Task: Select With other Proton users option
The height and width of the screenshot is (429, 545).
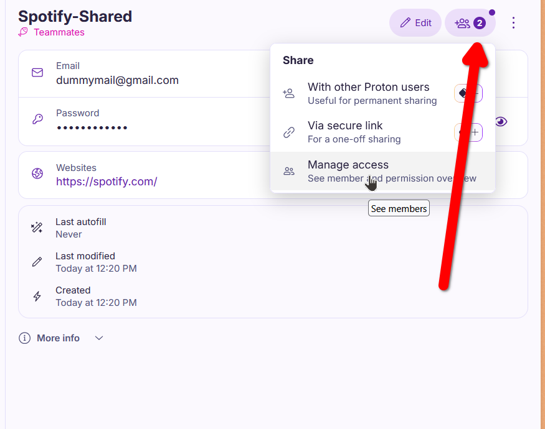Action: tap(382, 93)
